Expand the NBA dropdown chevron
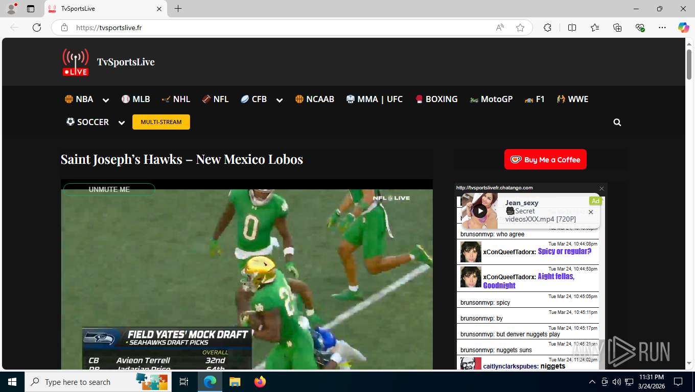 coord(106,100)
